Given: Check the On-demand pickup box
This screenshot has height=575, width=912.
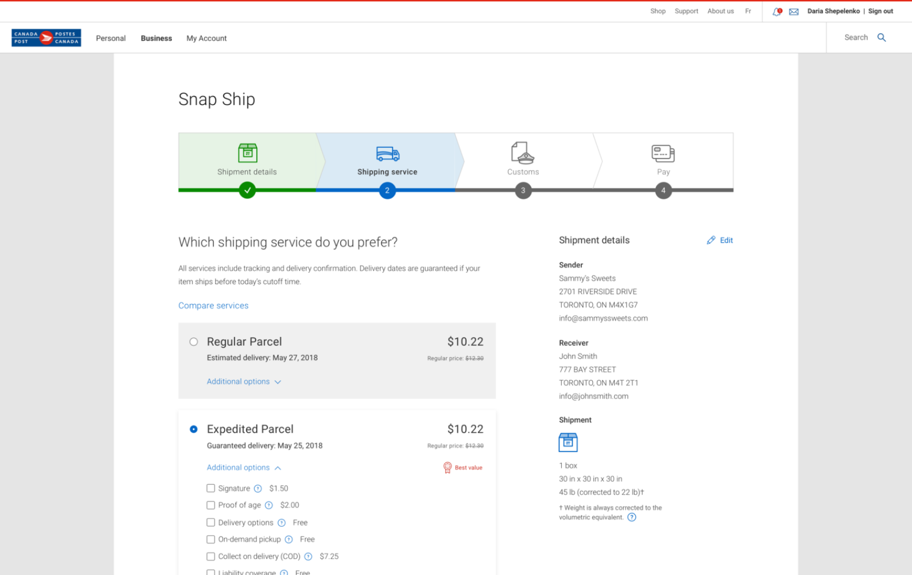Looking at the screenshot, I should click(x=210, y=539).
